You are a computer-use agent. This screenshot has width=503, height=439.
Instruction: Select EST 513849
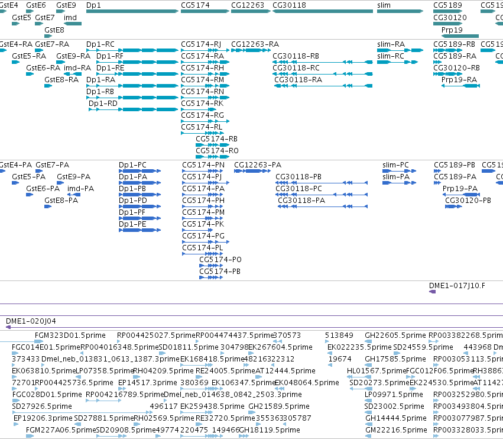339,335
